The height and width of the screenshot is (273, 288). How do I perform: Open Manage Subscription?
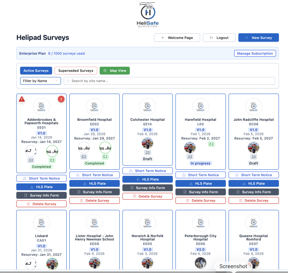pyautogui.click(x=255, y=53)
